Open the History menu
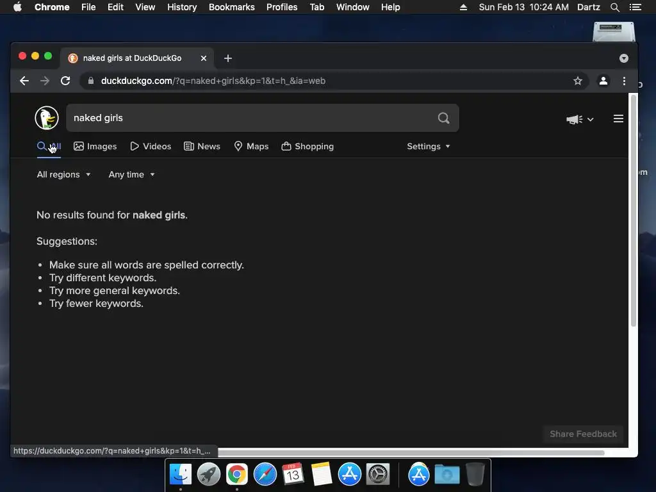Image resolution: width=656 pixels, height=492 pixels. 182,7
